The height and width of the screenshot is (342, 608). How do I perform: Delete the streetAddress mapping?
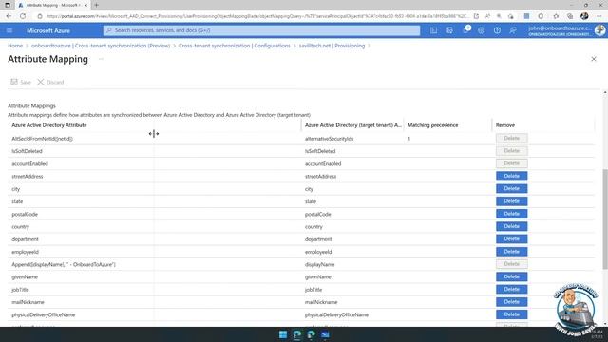511,176
